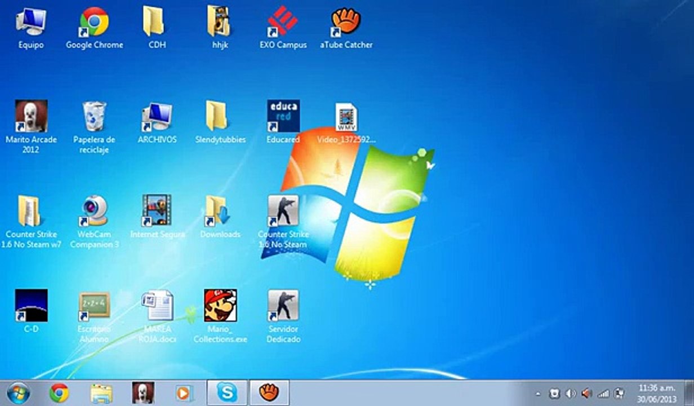Image resolution: width=694 pixels, height=406 pixels.
Task: Select the Video_1372592 WMV file
Action: [x=346, y=123]
